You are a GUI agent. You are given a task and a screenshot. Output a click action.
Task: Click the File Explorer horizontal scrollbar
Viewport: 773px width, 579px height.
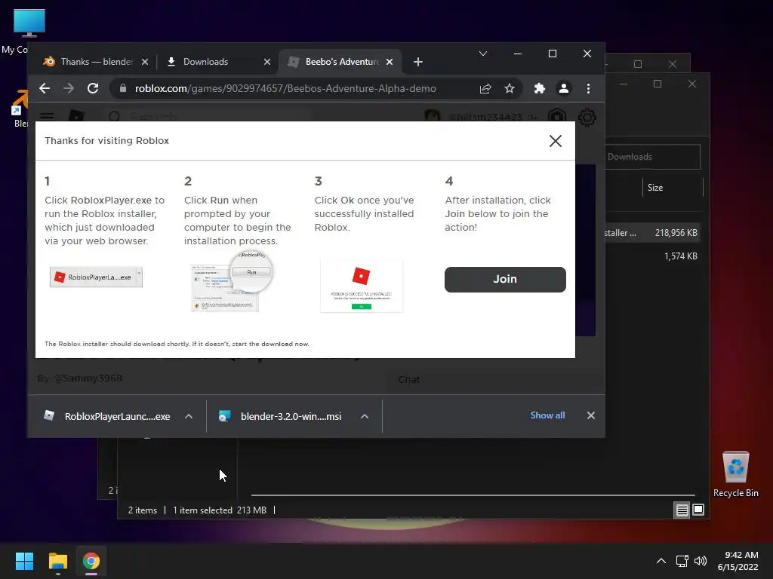point(473,495)
